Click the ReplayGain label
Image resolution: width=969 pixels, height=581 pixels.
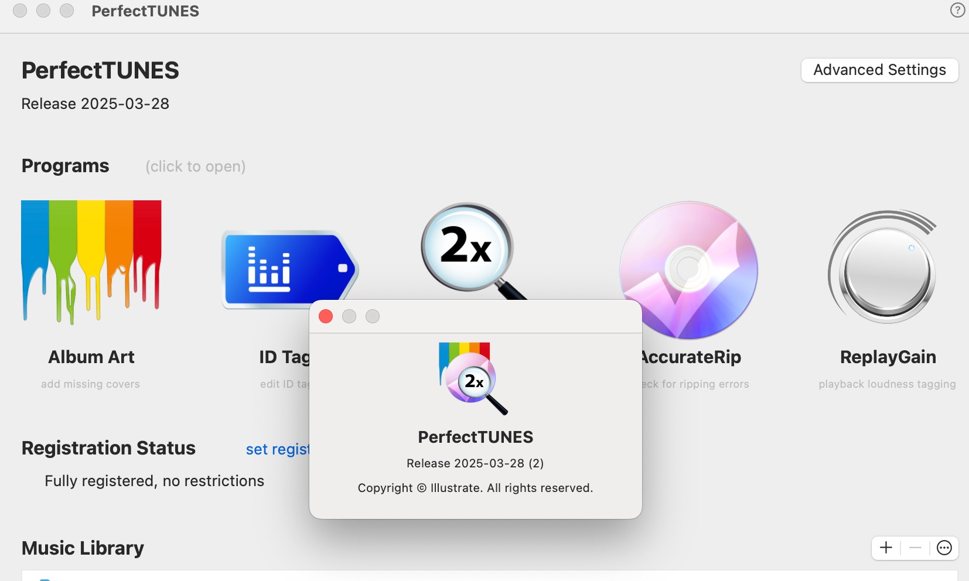(x=888, y=357)
